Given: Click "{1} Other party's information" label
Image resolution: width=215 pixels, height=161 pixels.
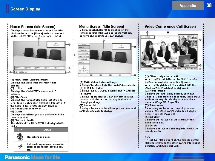Looking at the screenshot, I should [163, 76].
